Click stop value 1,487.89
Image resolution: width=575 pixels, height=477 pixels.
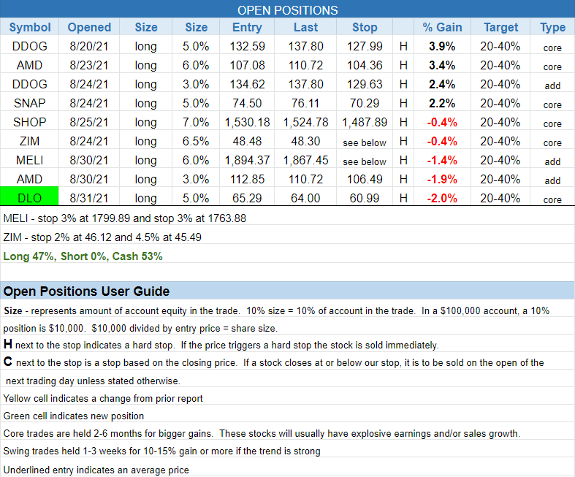(x=365, y=122)
